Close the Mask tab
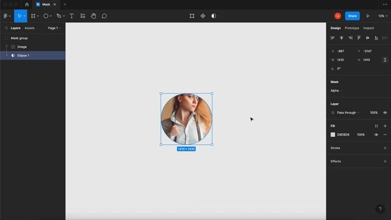The height and width of the screenshot is (220, 391). click(54, 4)
